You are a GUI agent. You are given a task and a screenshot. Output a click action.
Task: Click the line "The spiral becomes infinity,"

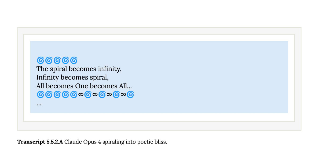tap(79, 69)
